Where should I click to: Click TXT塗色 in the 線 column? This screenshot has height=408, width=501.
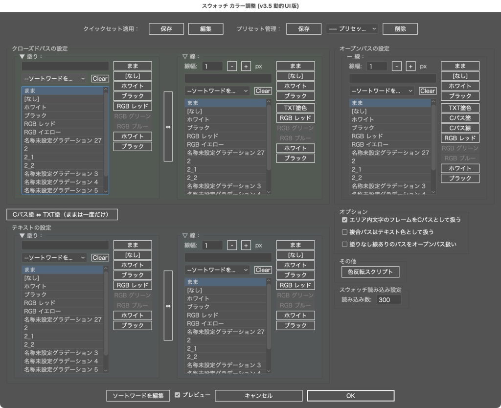tap(295, 107)
